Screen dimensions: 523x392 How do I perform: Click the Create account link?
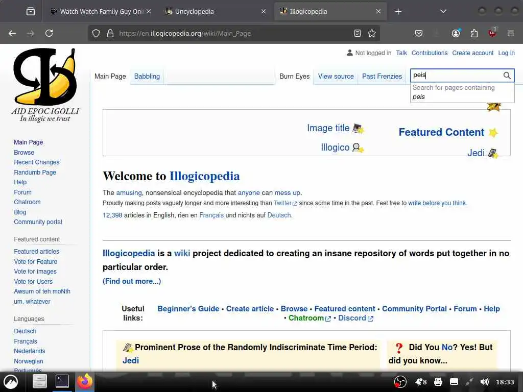tap(472, 53)
